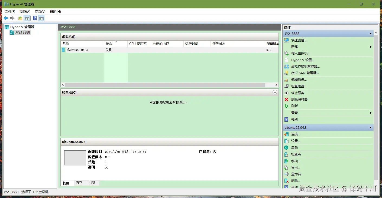Click the 移动 move icon

286,161
